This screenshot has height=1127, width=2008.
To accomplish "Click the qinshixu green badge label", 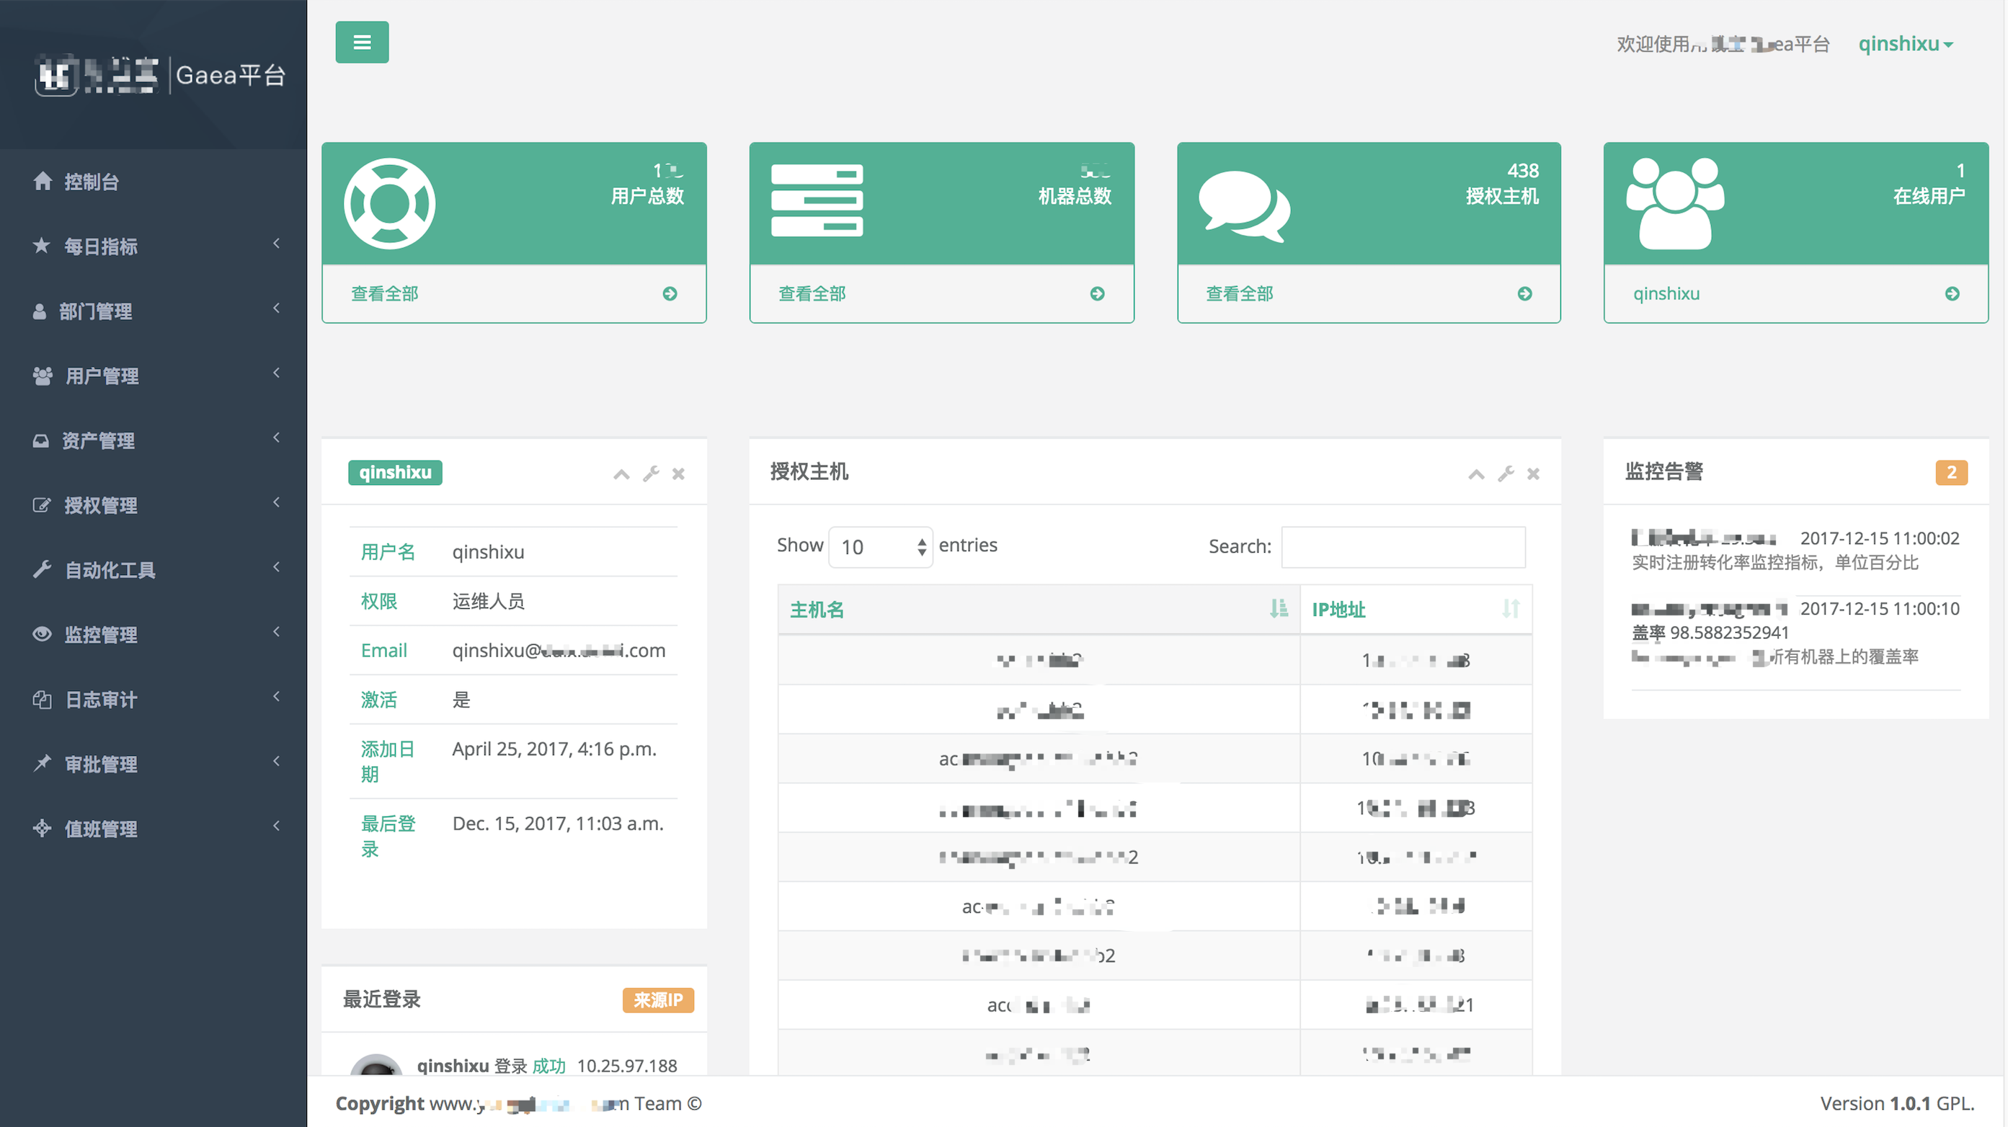I will [395, 472].
